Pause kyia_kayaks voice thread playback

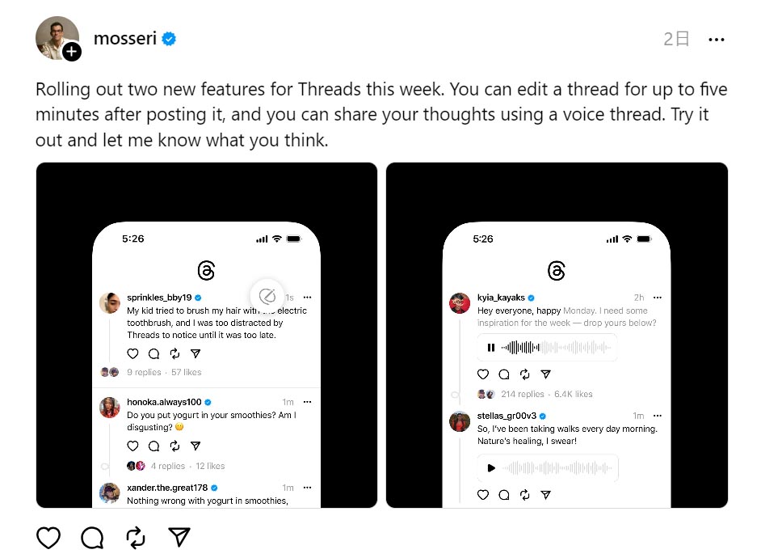tap(491, 348)
